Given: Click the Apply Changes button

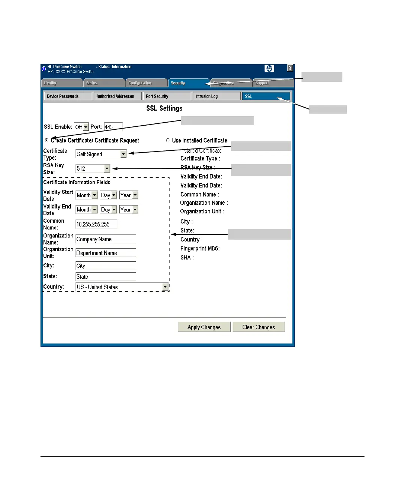Looking at the screenshot, I should pyautogui.click(x=204, y=327).
